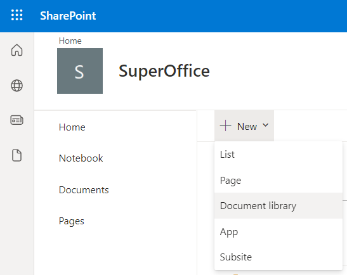Select Document library from the New menu
Image resolution: width=347 pixels, height=275 pixels.
pyautogui.click(x=278, y=205)
